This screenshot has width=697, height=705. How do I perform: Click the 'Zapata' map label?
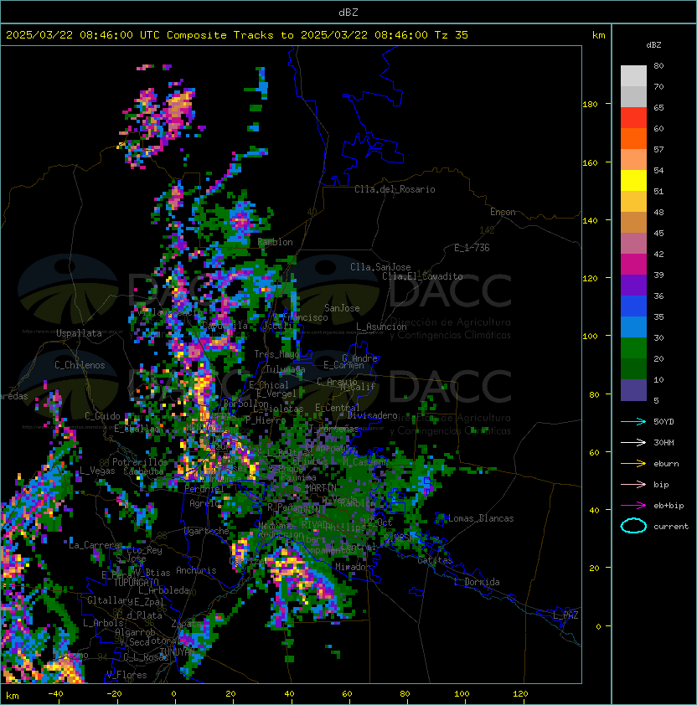pos(186,624)
